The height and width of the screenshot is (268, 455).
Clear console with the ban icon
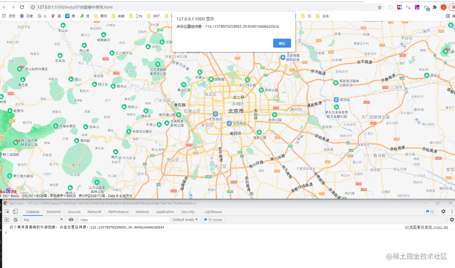click(15, 220)
